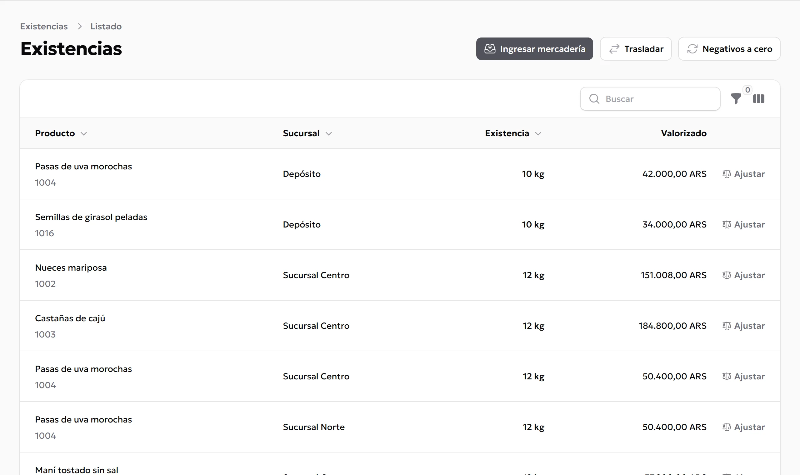Viewport: 800px width, 475px height.
Task: Open the Trasladar transfer action
Action: point(636,49)
